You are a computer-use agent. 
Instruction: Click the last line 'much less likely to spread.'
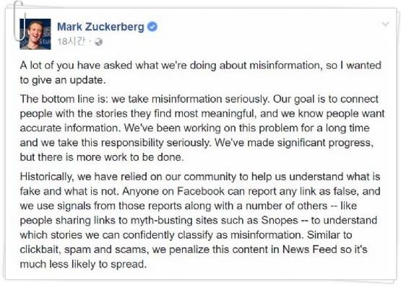pyautogui.click(x=83, y=264)
